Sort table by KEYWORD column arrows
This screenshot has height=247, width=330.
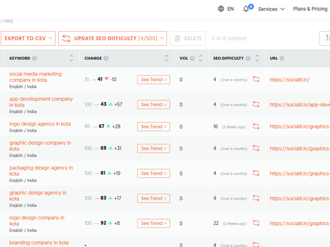coord(71,58)
